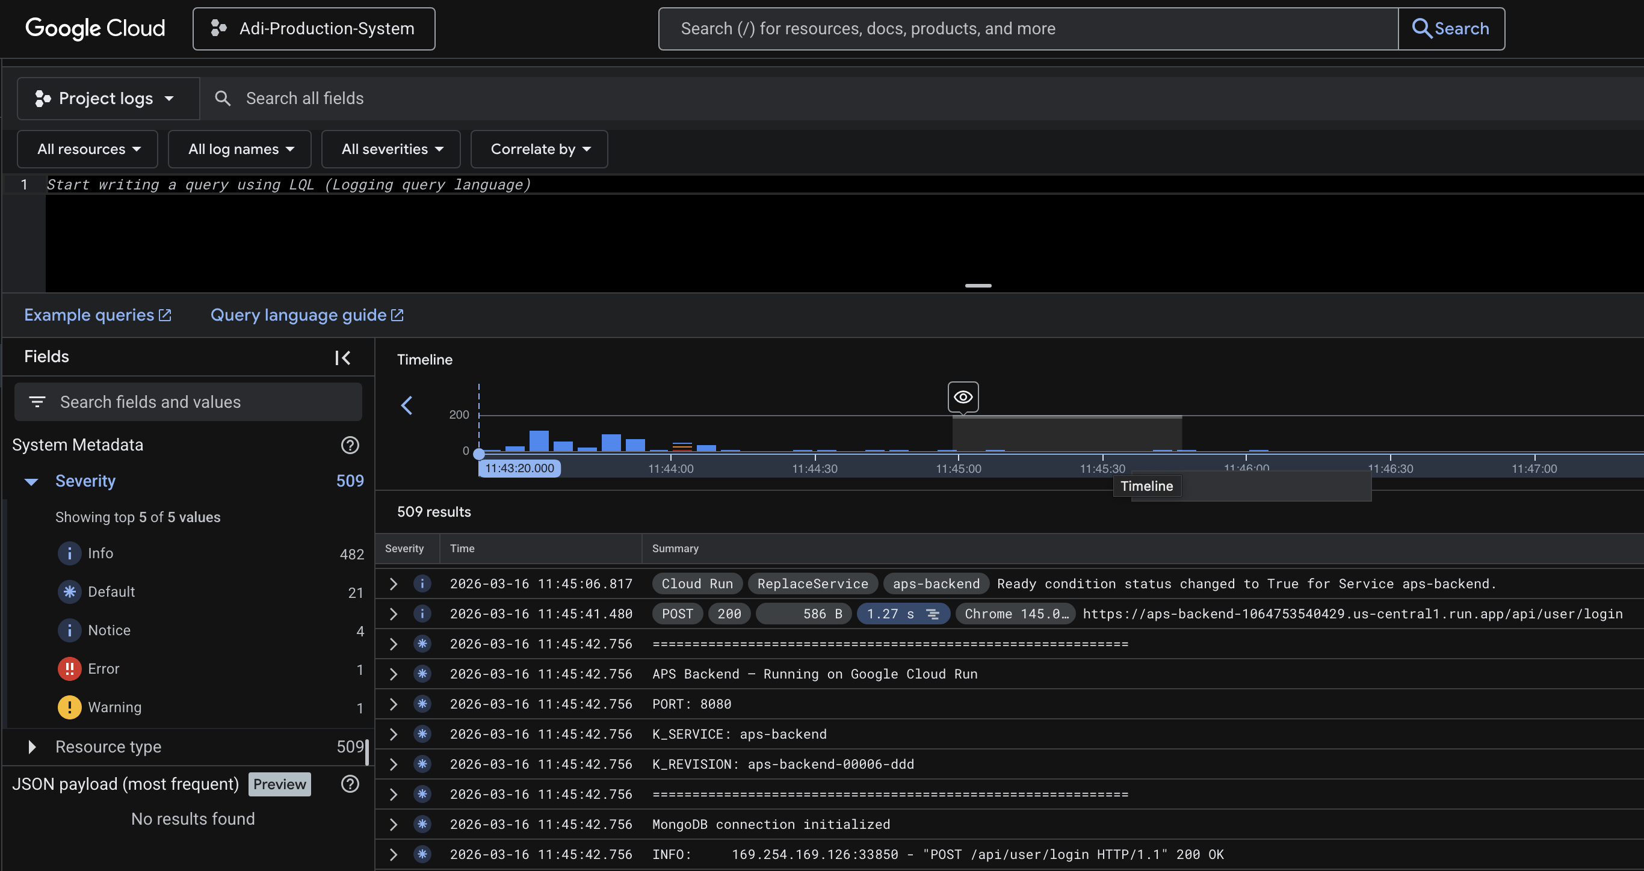Expand the Resource type field group
The image size is (1644, 871).
pos(31,747)
